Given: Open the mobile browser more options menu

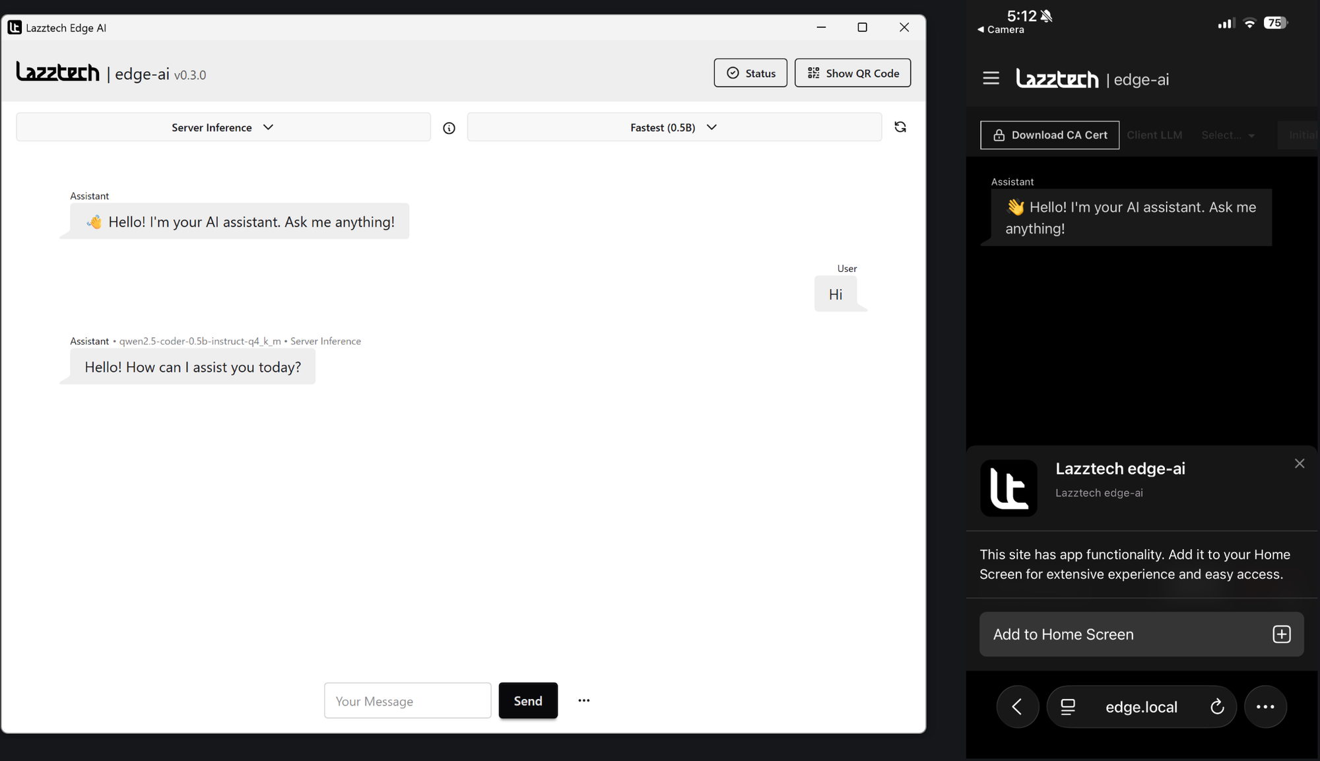Looking at the screenshot, I should pyautogui.click(x=1265, y=707).
